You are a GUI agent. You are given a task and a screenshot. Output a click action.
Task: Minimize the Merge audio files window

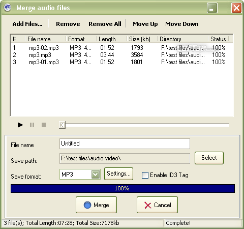point(212,8)
